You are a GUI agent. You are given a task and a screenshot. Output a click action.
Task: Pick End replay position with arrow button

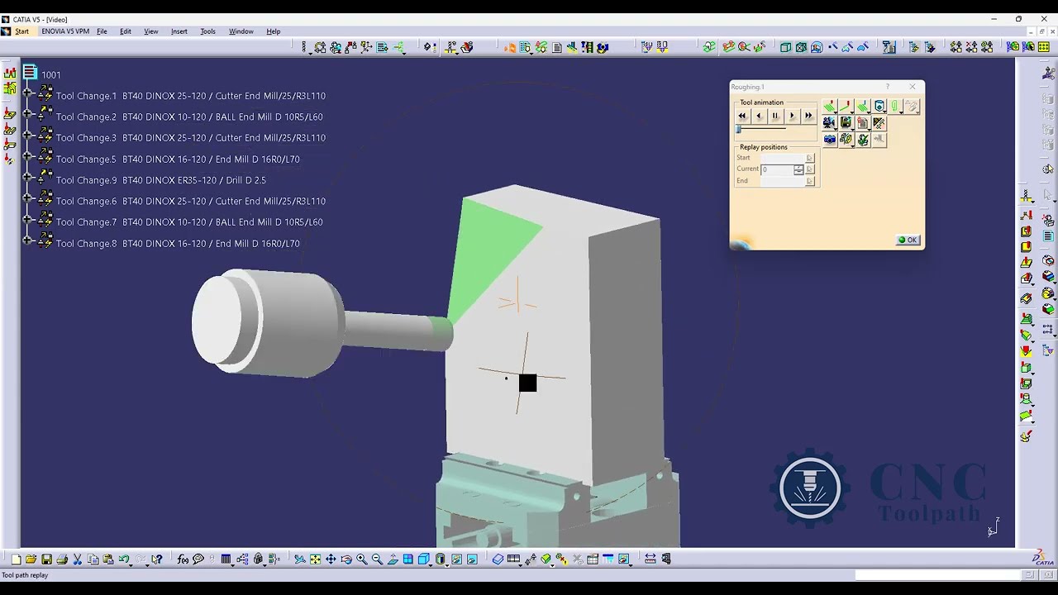click(x=810, y=181)
